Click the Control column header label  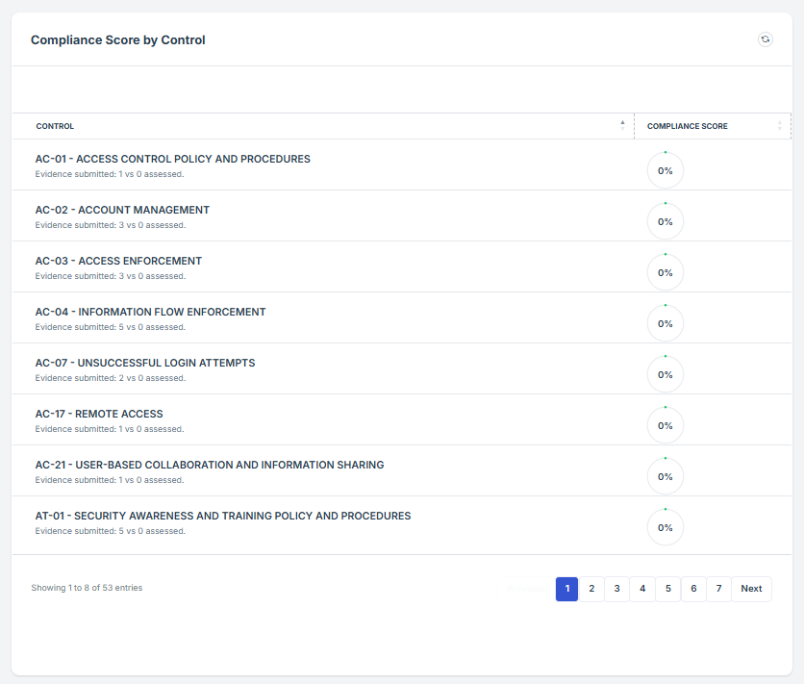point(55,126)
